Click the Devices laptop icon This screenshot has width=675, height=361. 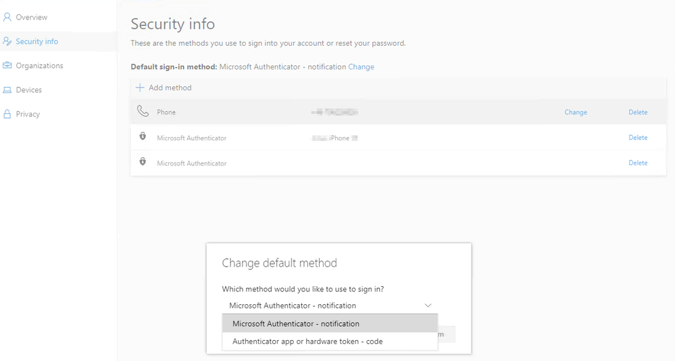pos(7,90)
